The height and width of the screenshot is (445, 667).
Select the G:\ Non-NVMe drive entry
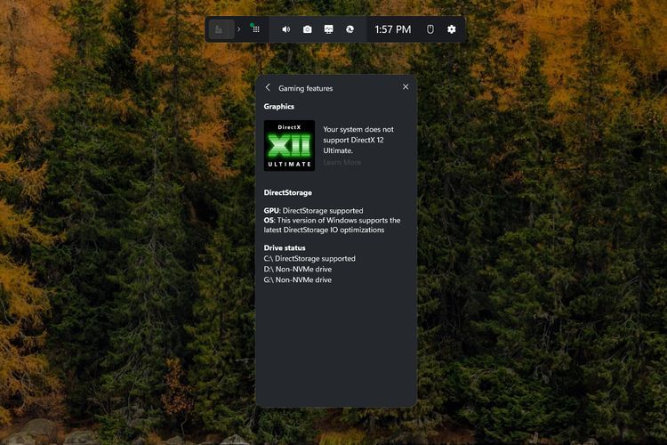(x=297, y=279)
